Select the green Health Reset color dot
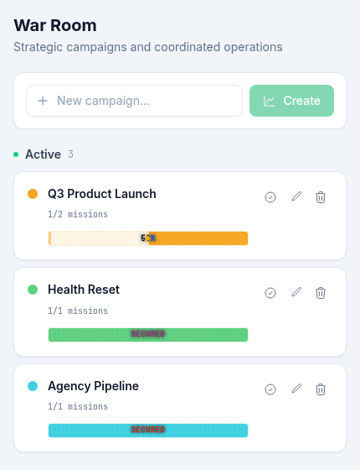This screenshot has width=360, height=470. pos(33,290)
